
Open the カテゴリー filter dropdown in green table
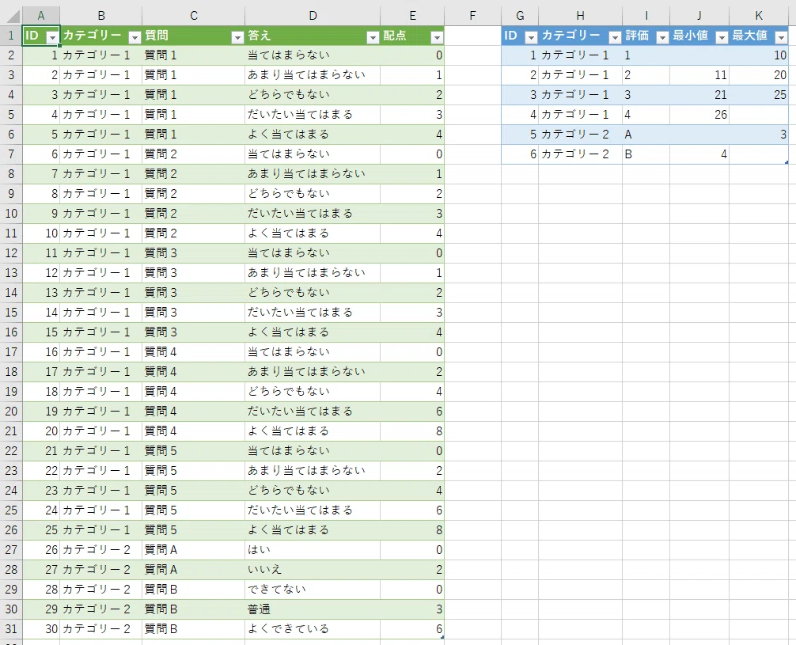point(135,37)
